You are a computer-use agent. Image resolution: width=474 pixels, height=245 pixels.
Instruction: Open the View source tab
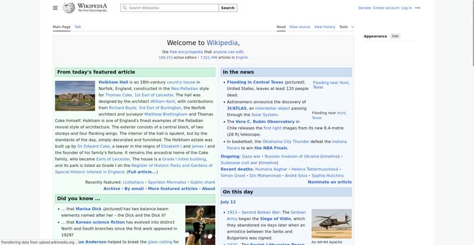[x=300, y=27]
